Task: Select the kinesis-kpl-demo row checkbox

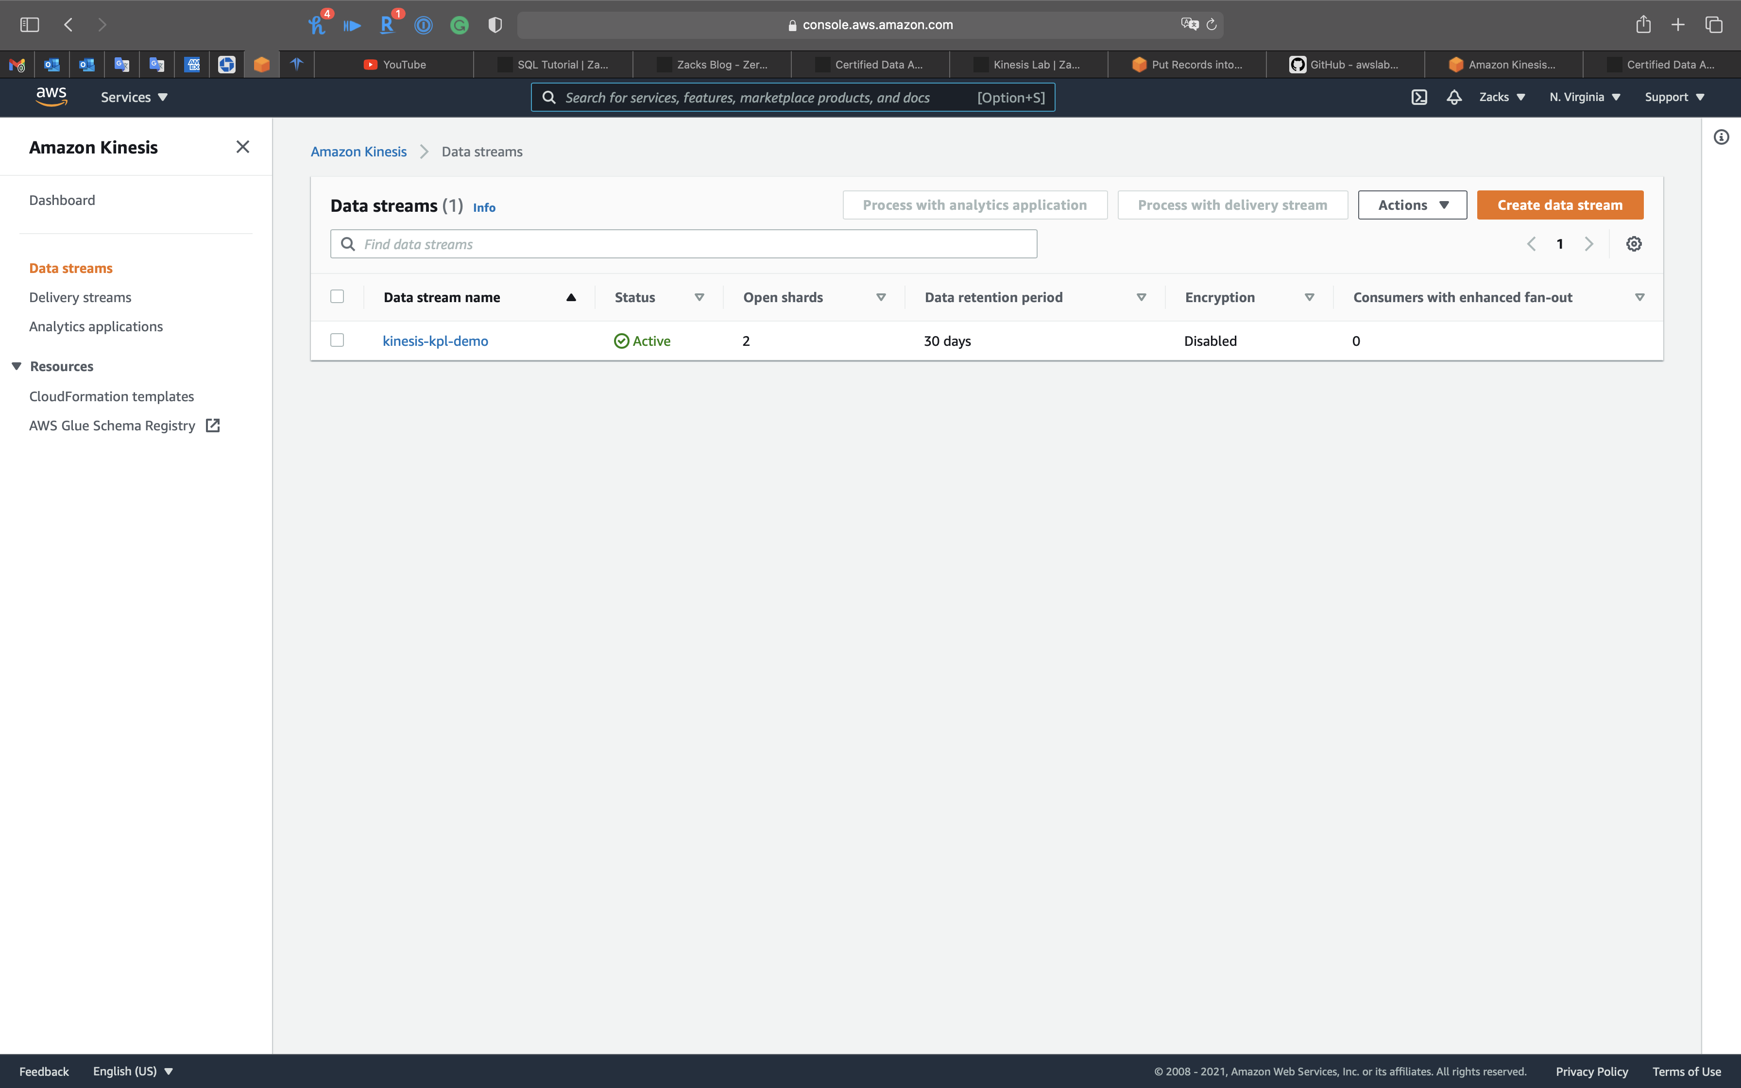Action: [x=337, y=340]
